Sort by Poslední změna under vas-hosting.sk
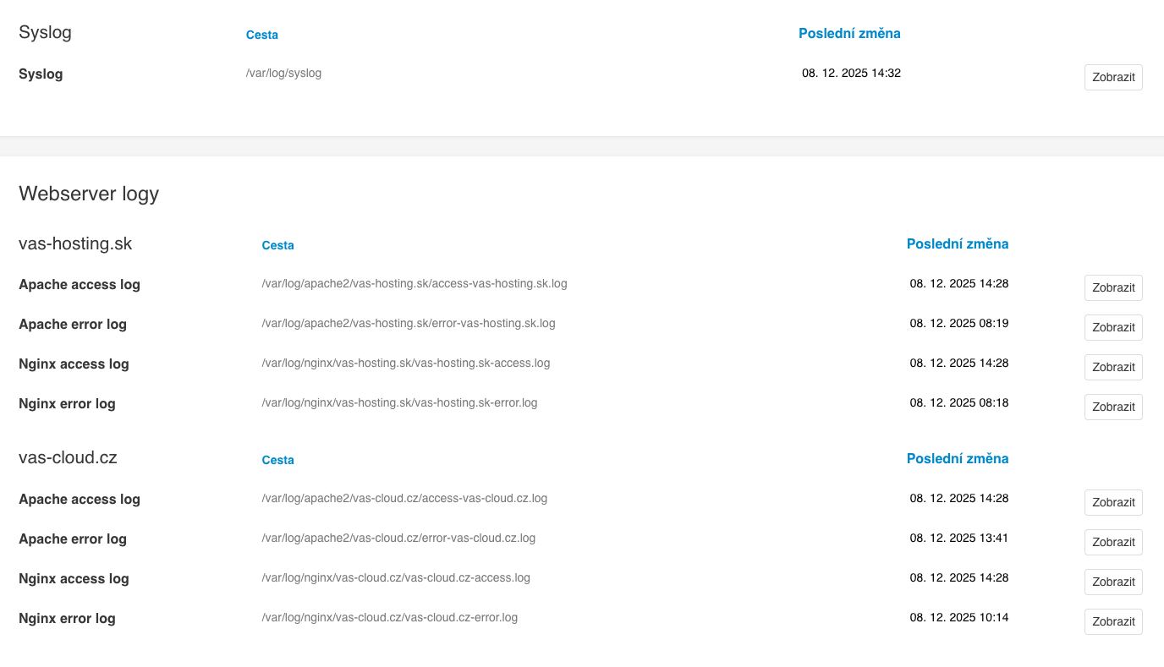The width and height of the screenshot is (1164, 667). [x=957, y=243]
